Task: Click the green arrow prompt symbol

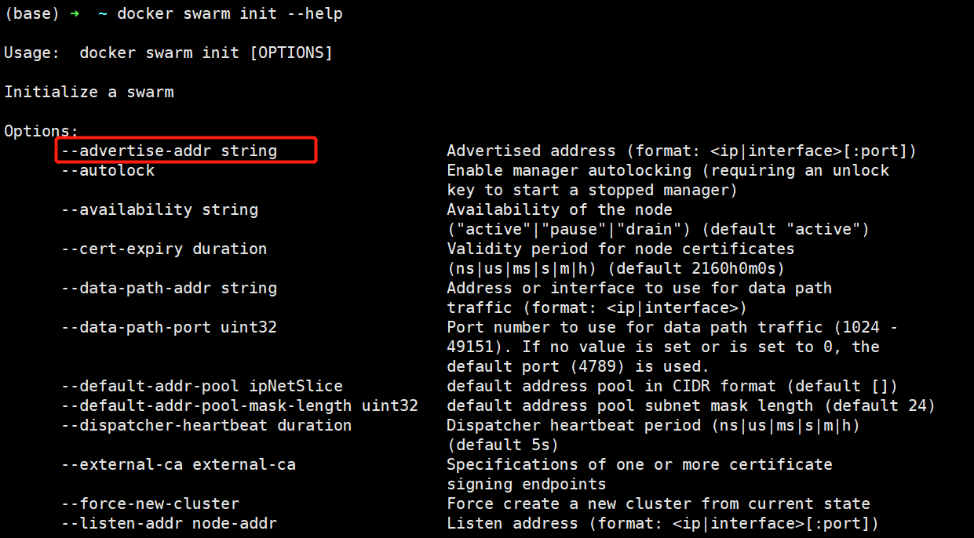Action: 75,14
